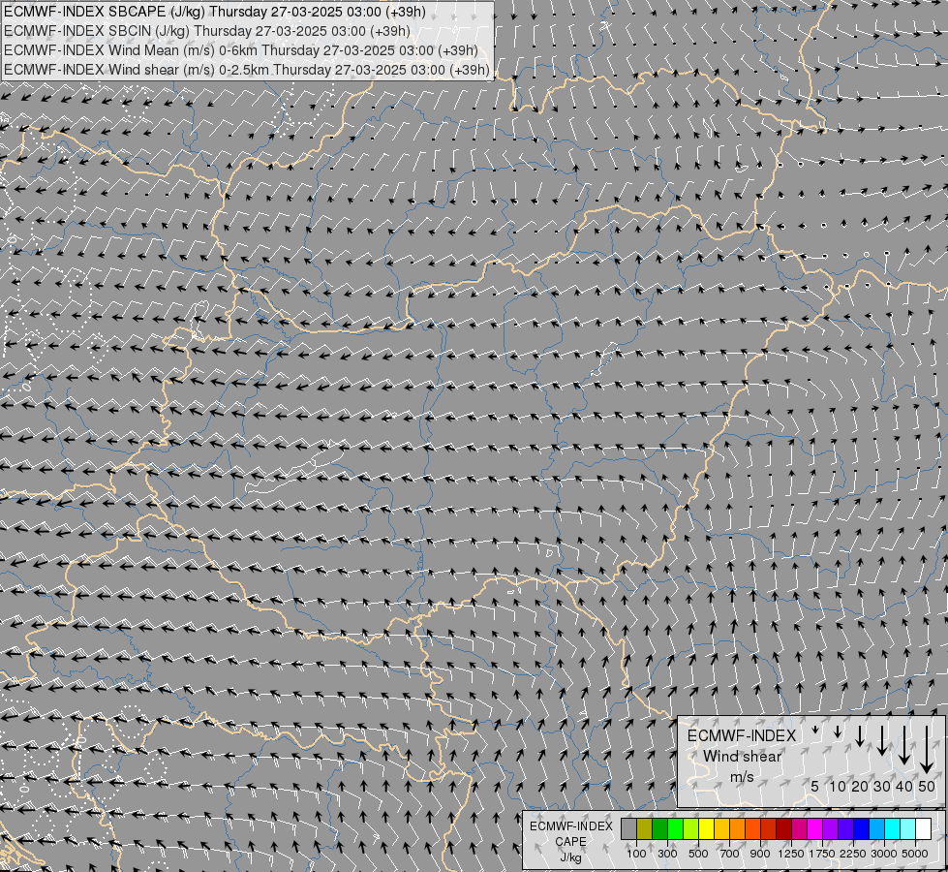The image size is (948, 872).
Task: Select the lime yellow-green CAPE swatch
Action: click(691, 828)
